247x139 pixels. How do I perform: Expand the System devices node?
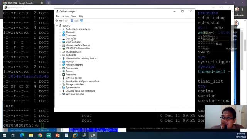[60, 88]
